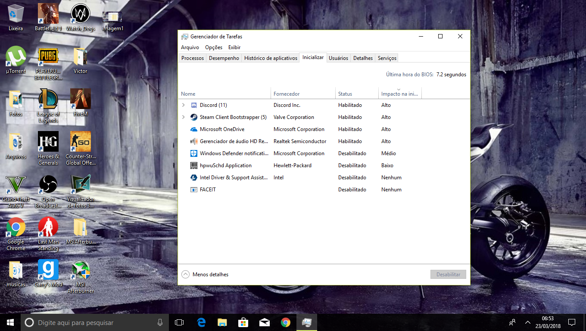586x331 pixels.
Task: Sort by the Status column header
Action: pos(357,94)
